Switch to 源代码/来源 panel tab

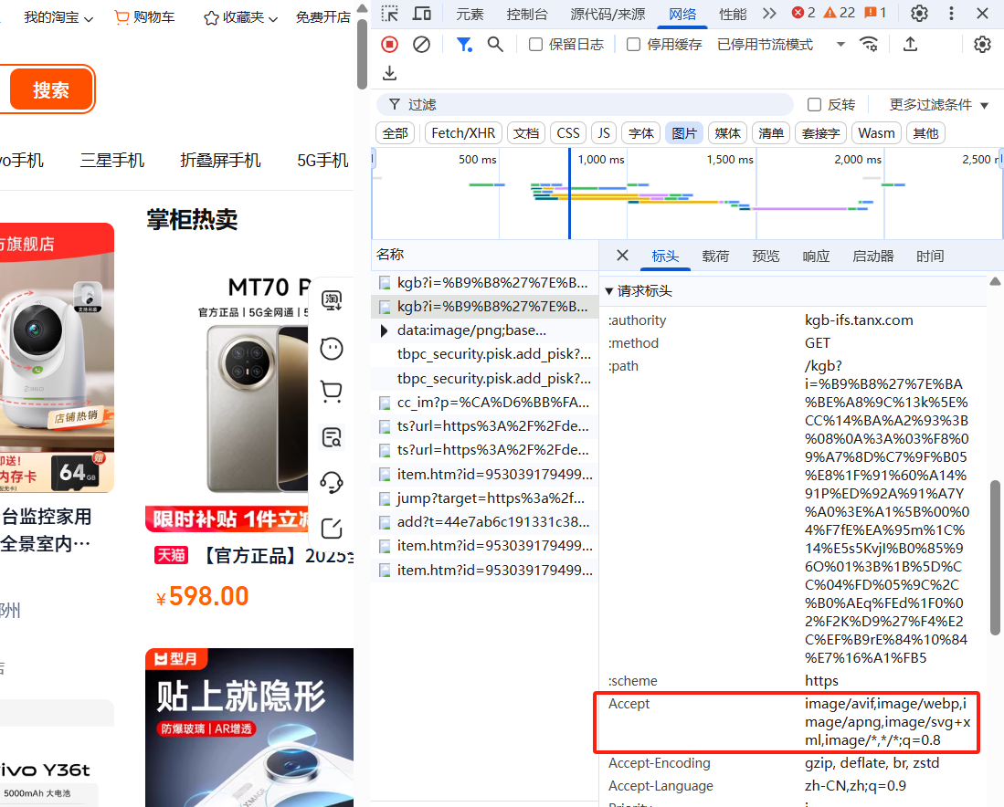pyautogui.click(x=607, y=14)
